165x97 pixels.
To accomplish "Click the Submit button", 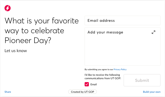I will click(142, 80).
